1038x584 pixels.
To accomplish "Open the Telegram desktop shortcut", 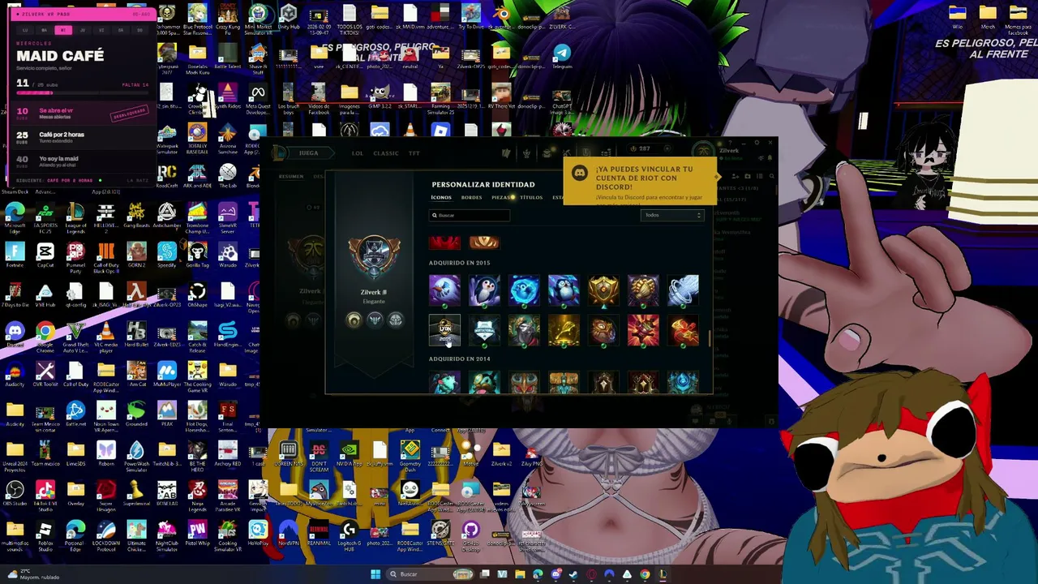I will point(562,57).
